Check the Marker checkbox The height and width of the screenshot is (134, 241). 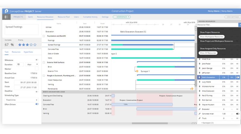tap(36, 69)
